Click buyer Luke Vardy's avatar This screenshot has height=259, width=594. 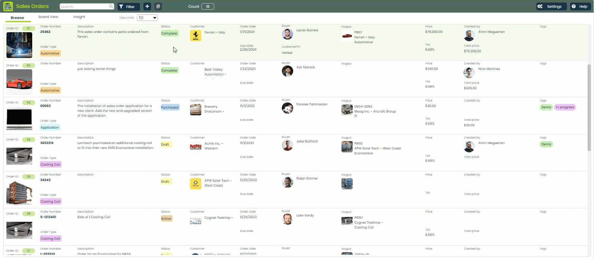(287, 219)
